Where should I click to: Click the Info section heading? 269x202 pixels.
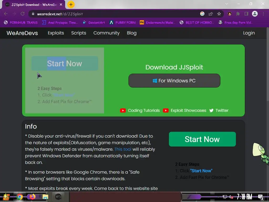(x=31, y=127)
